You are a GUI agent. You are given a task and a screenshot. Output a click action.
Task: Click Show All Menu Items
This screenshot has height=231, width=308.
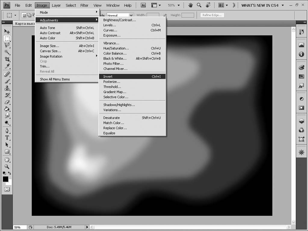67,79
